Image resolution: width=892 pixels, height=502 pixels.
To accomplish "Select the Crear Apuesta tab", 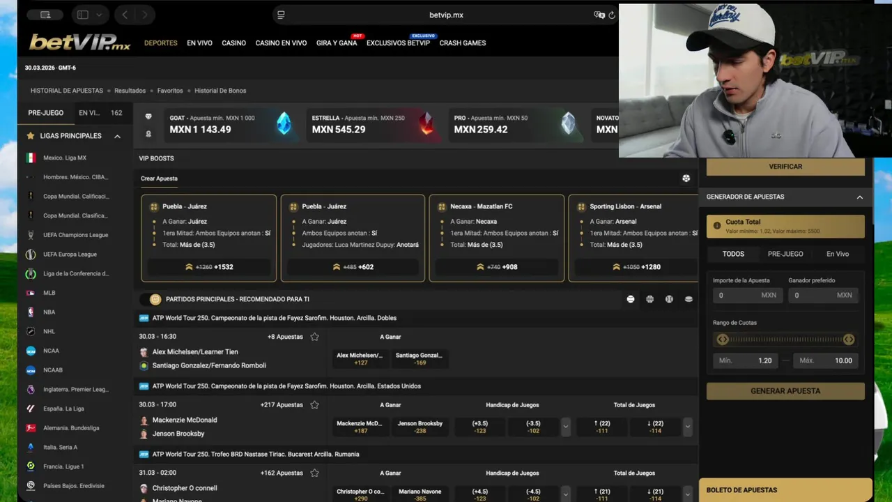I will [159, 178].
